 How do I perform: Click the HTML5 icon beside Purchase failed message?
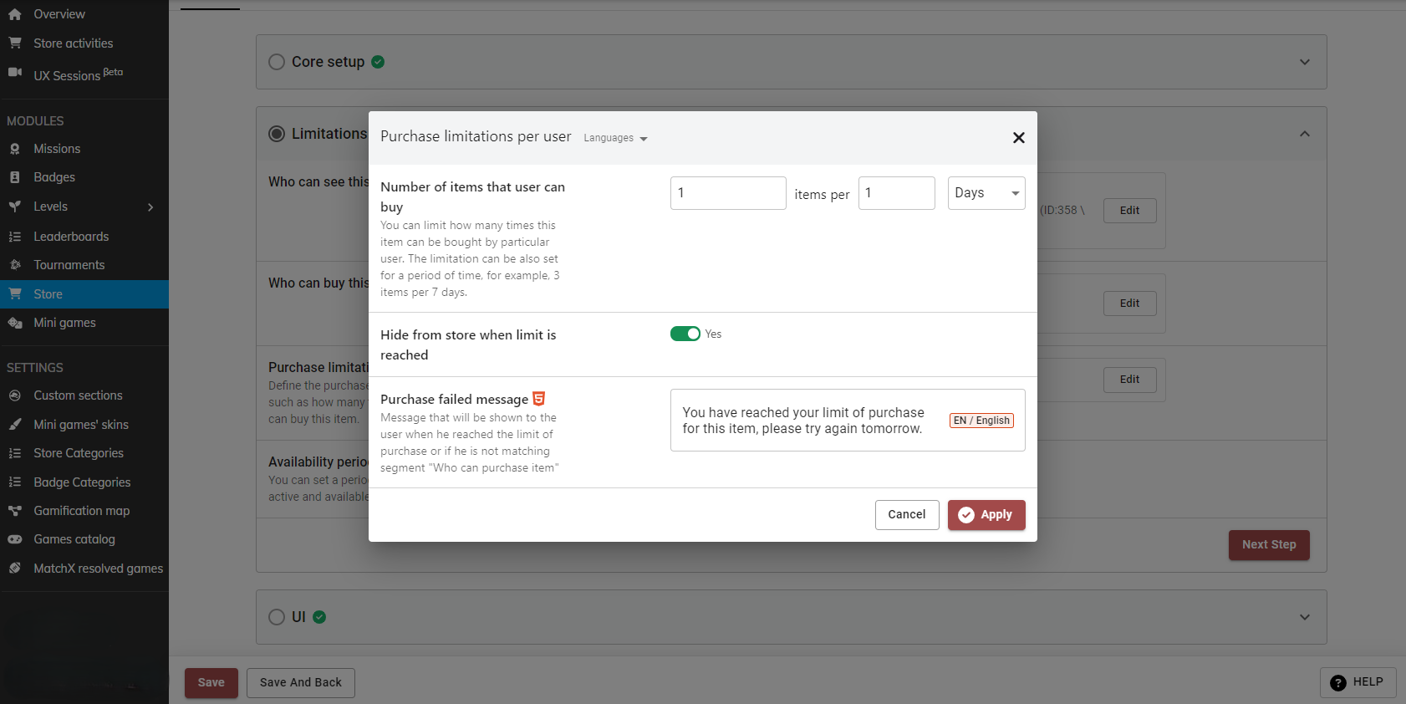click(539, 399)
